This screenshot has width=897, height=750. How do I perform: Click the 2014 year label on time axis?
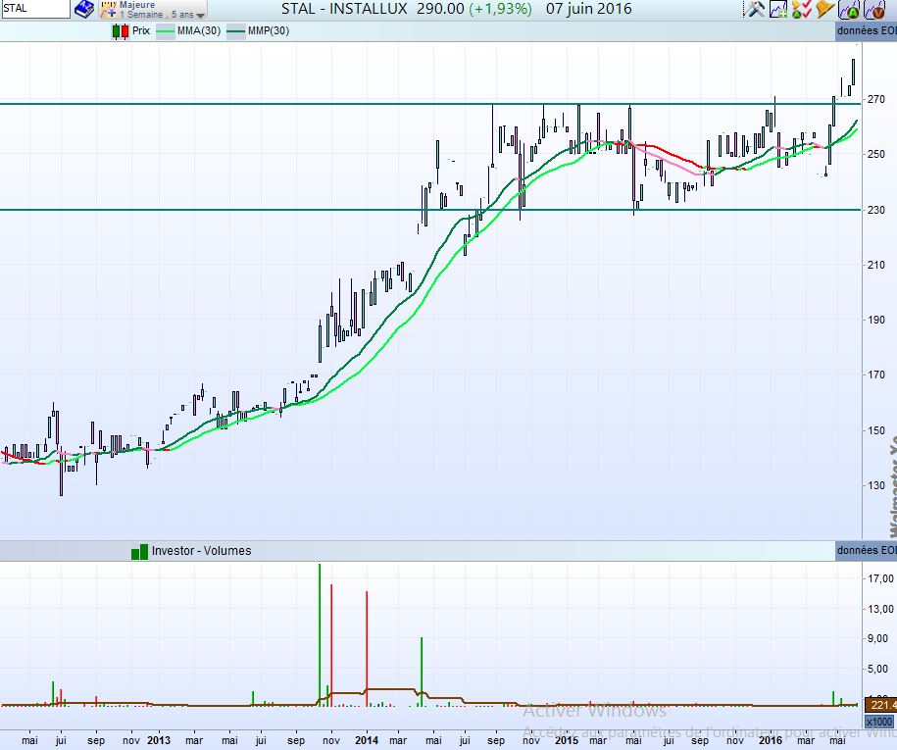(x=366, y=740)
